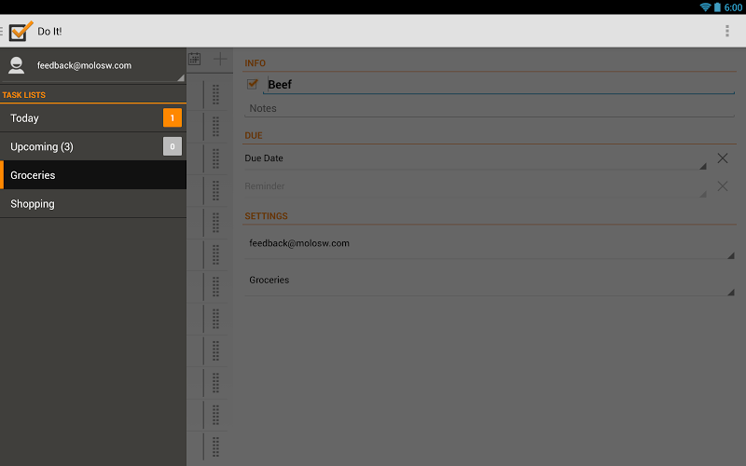Select the Shopping task list

pos(93,203)
